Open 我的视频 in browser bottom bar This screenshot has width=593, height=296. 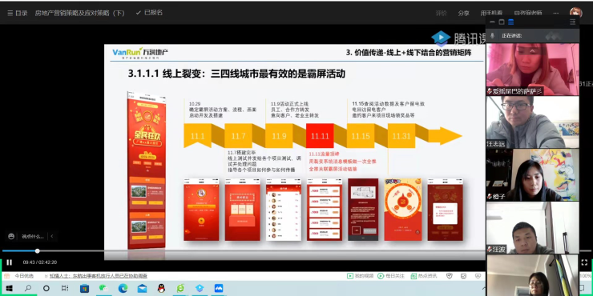361,276
